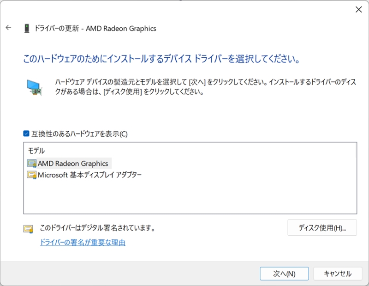Close the driver update dialog
The width and height of the screenshot is (369, 286).
(359, 9)
